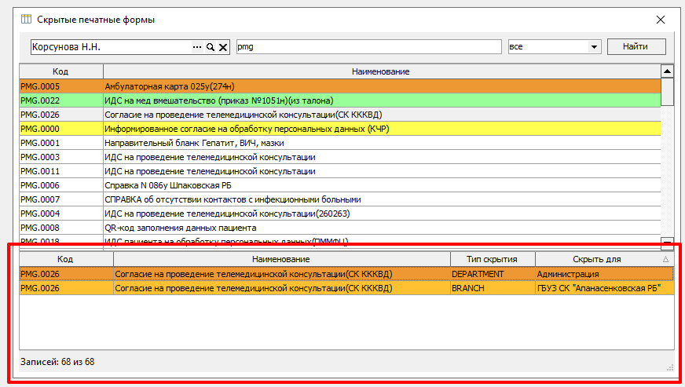The width and height of the screenshot is (685, 387).
Task: Select row ИДС телемедицинской консультации(260263)
Action: (x=340, y=214)
